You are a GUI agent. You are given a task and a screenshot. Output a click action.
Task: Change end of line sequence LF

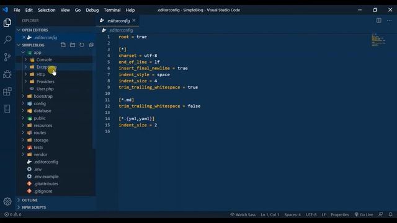(324, 214)
